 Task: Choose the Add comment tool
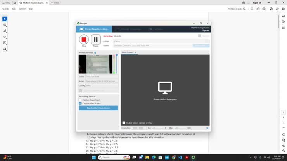[x=5, y=25]
